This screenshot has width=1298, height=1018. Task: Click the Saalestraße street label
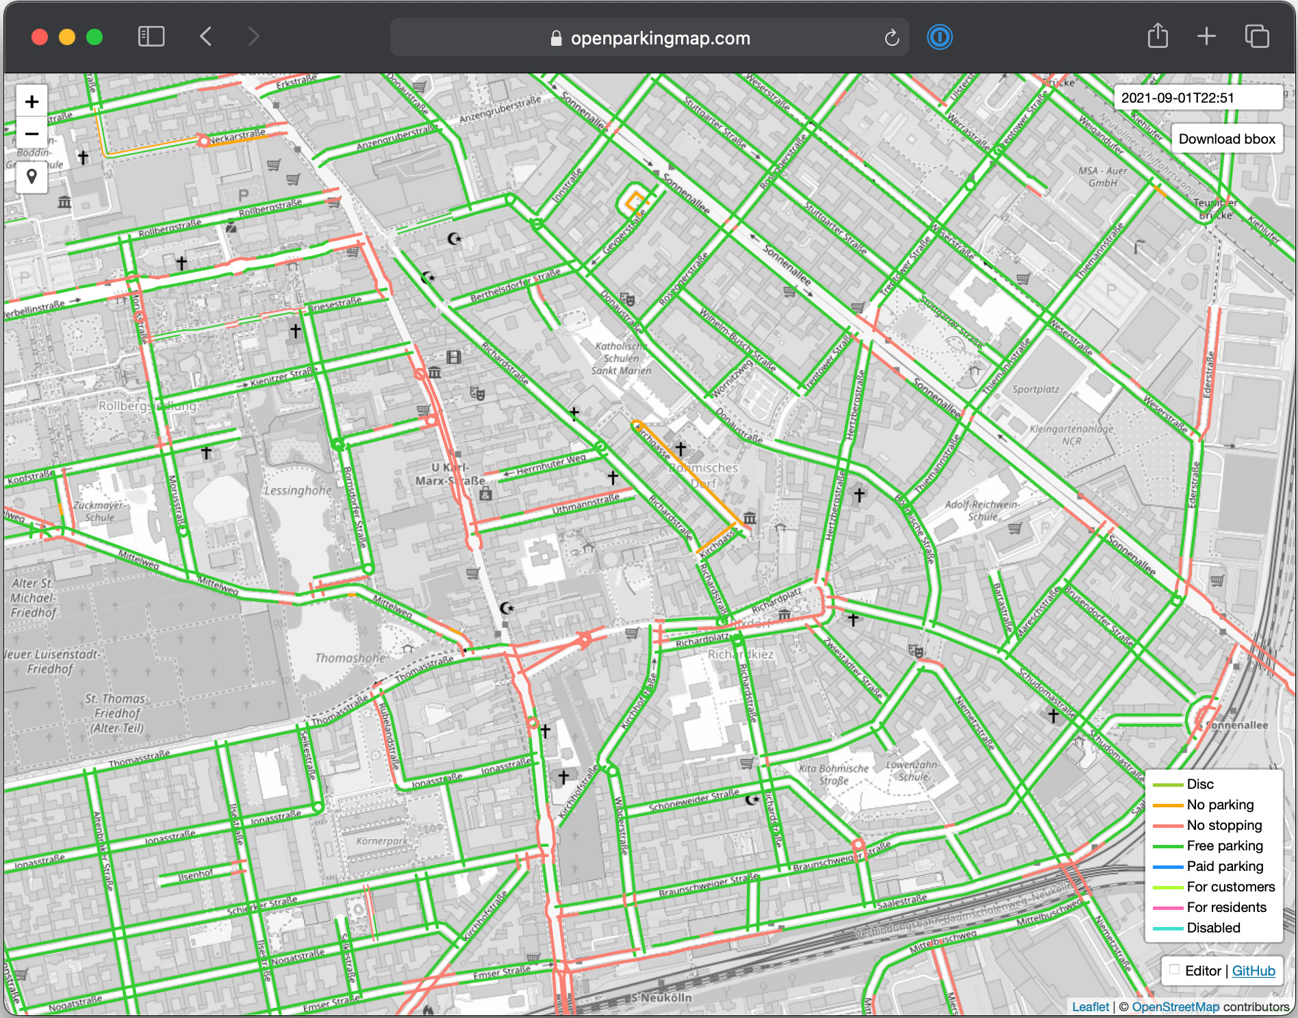point(902,900)
